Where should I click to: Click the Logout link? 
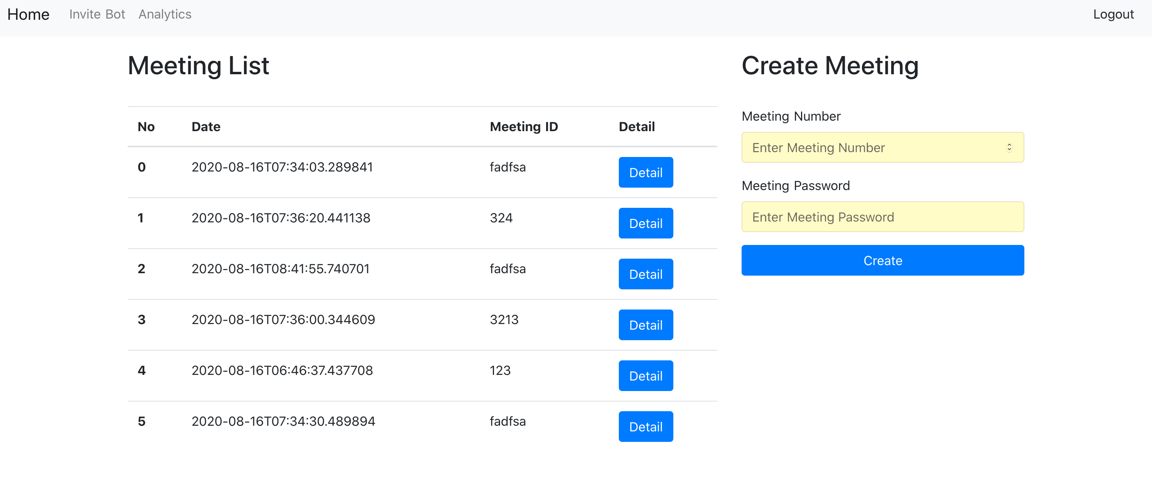[x=1113, y=14]
